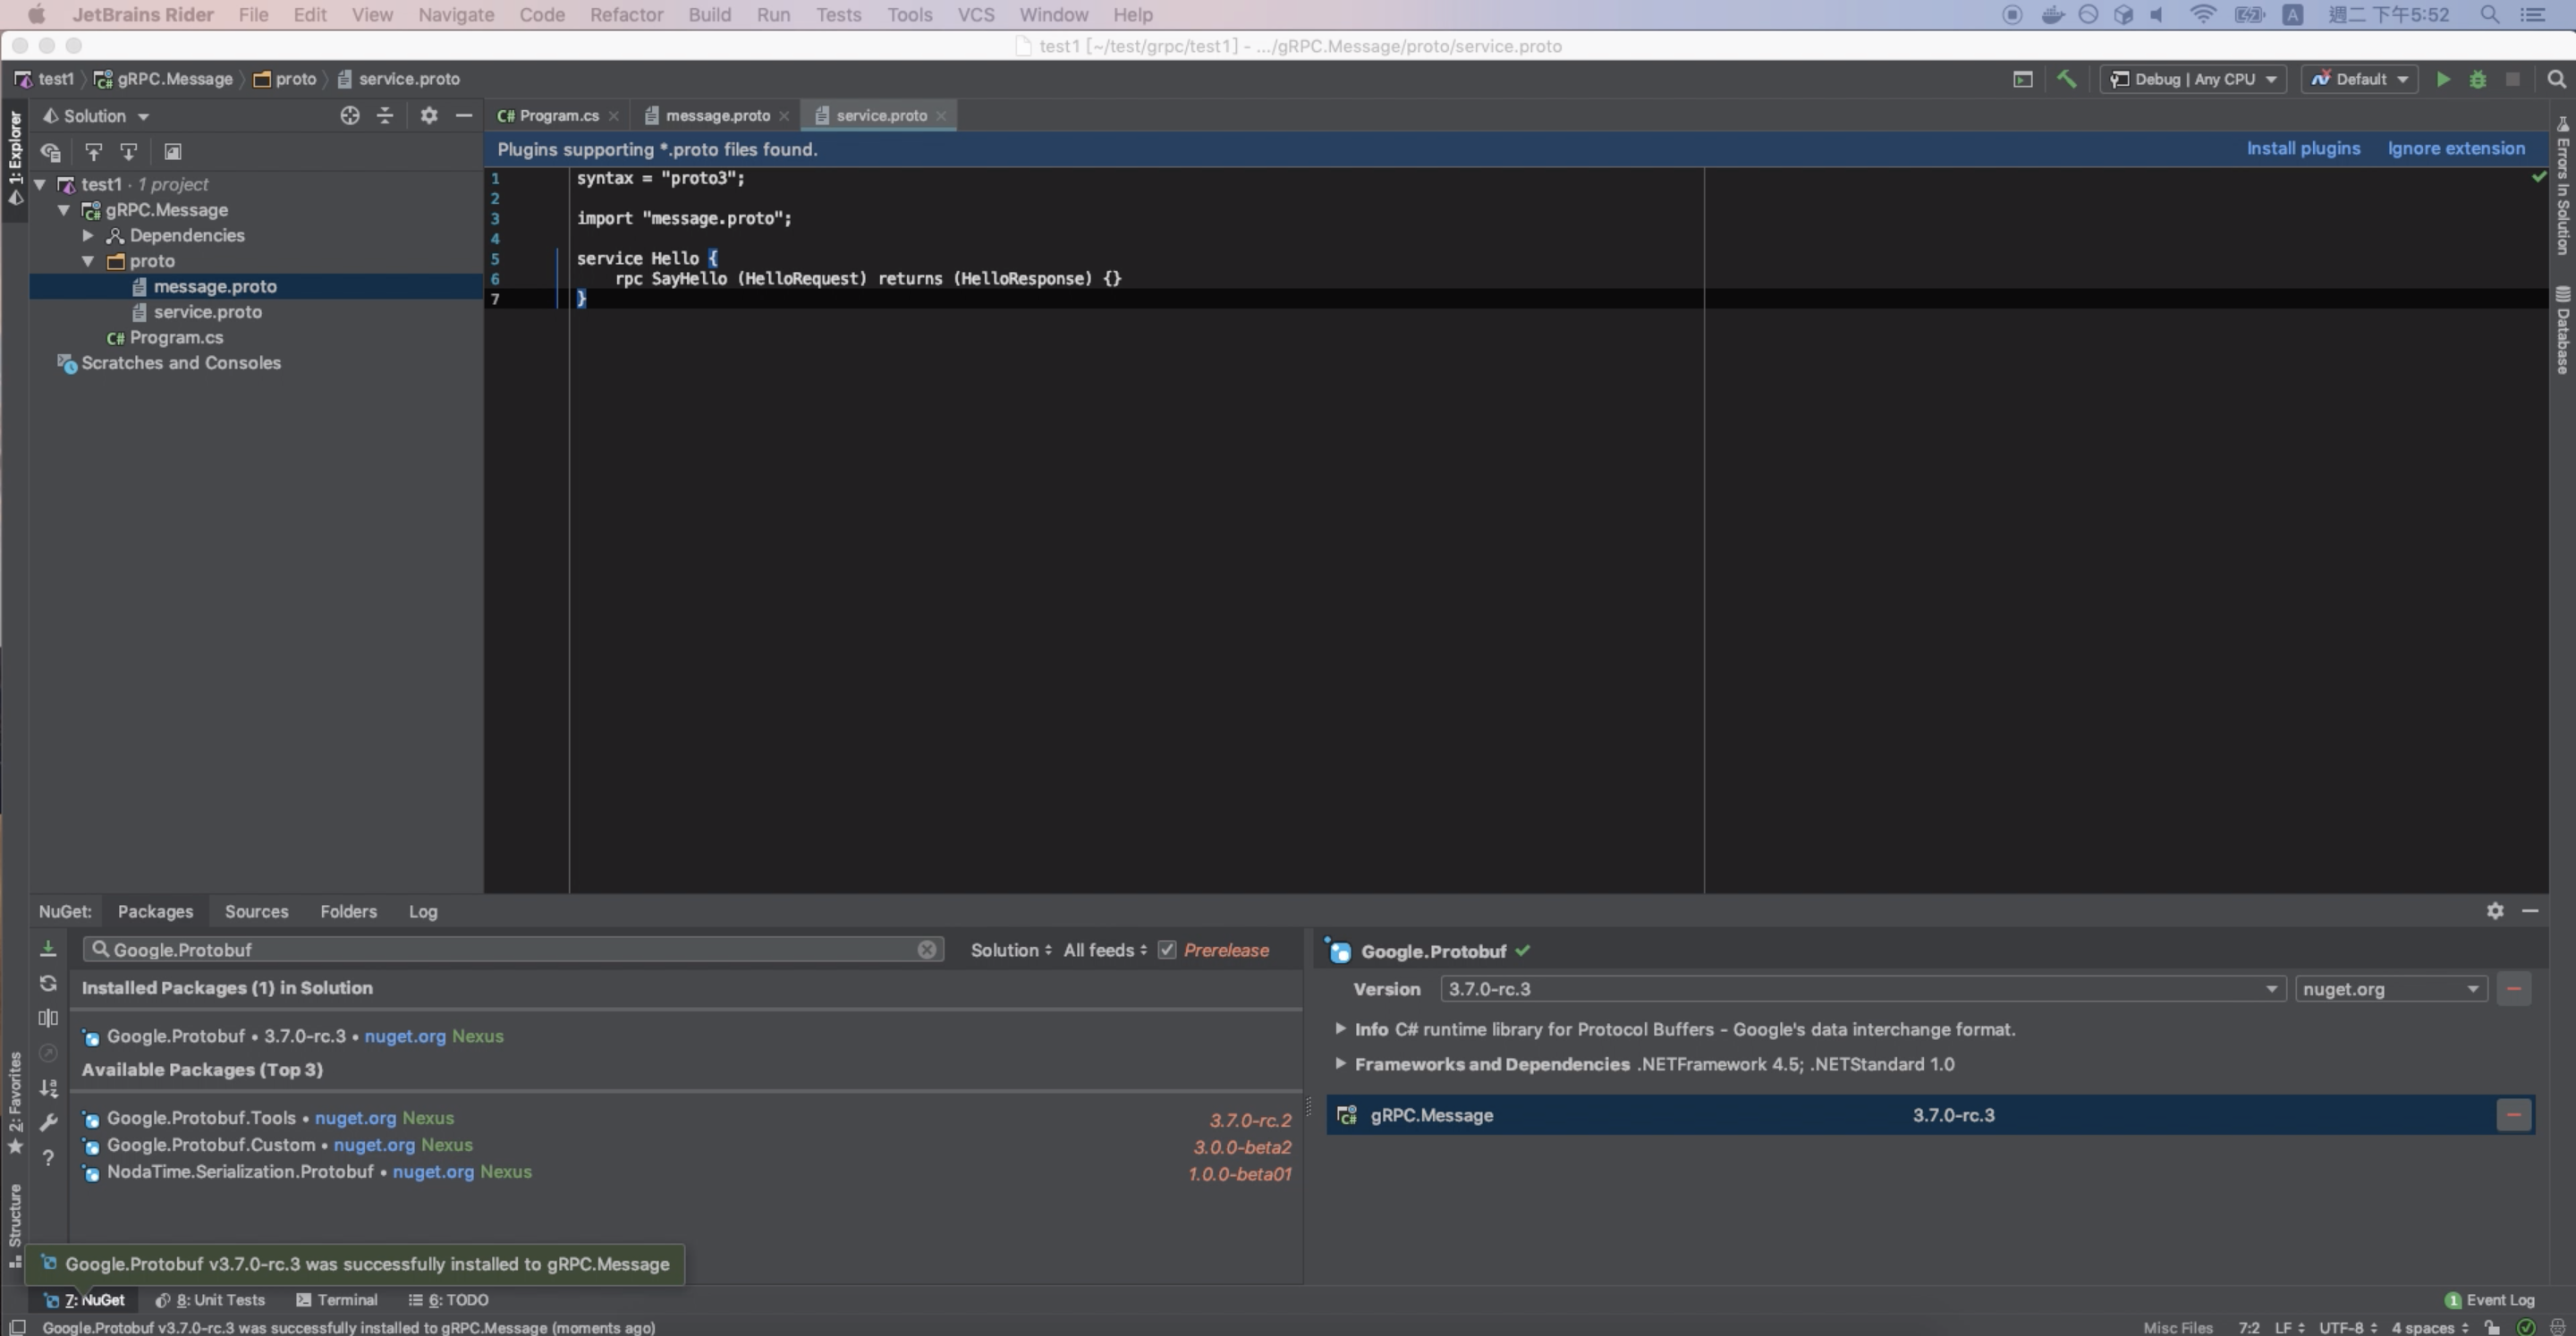The height and width of the screenshot is (1336, 2576).
Task: Click the Build hammer icon
Action: 2066,79
